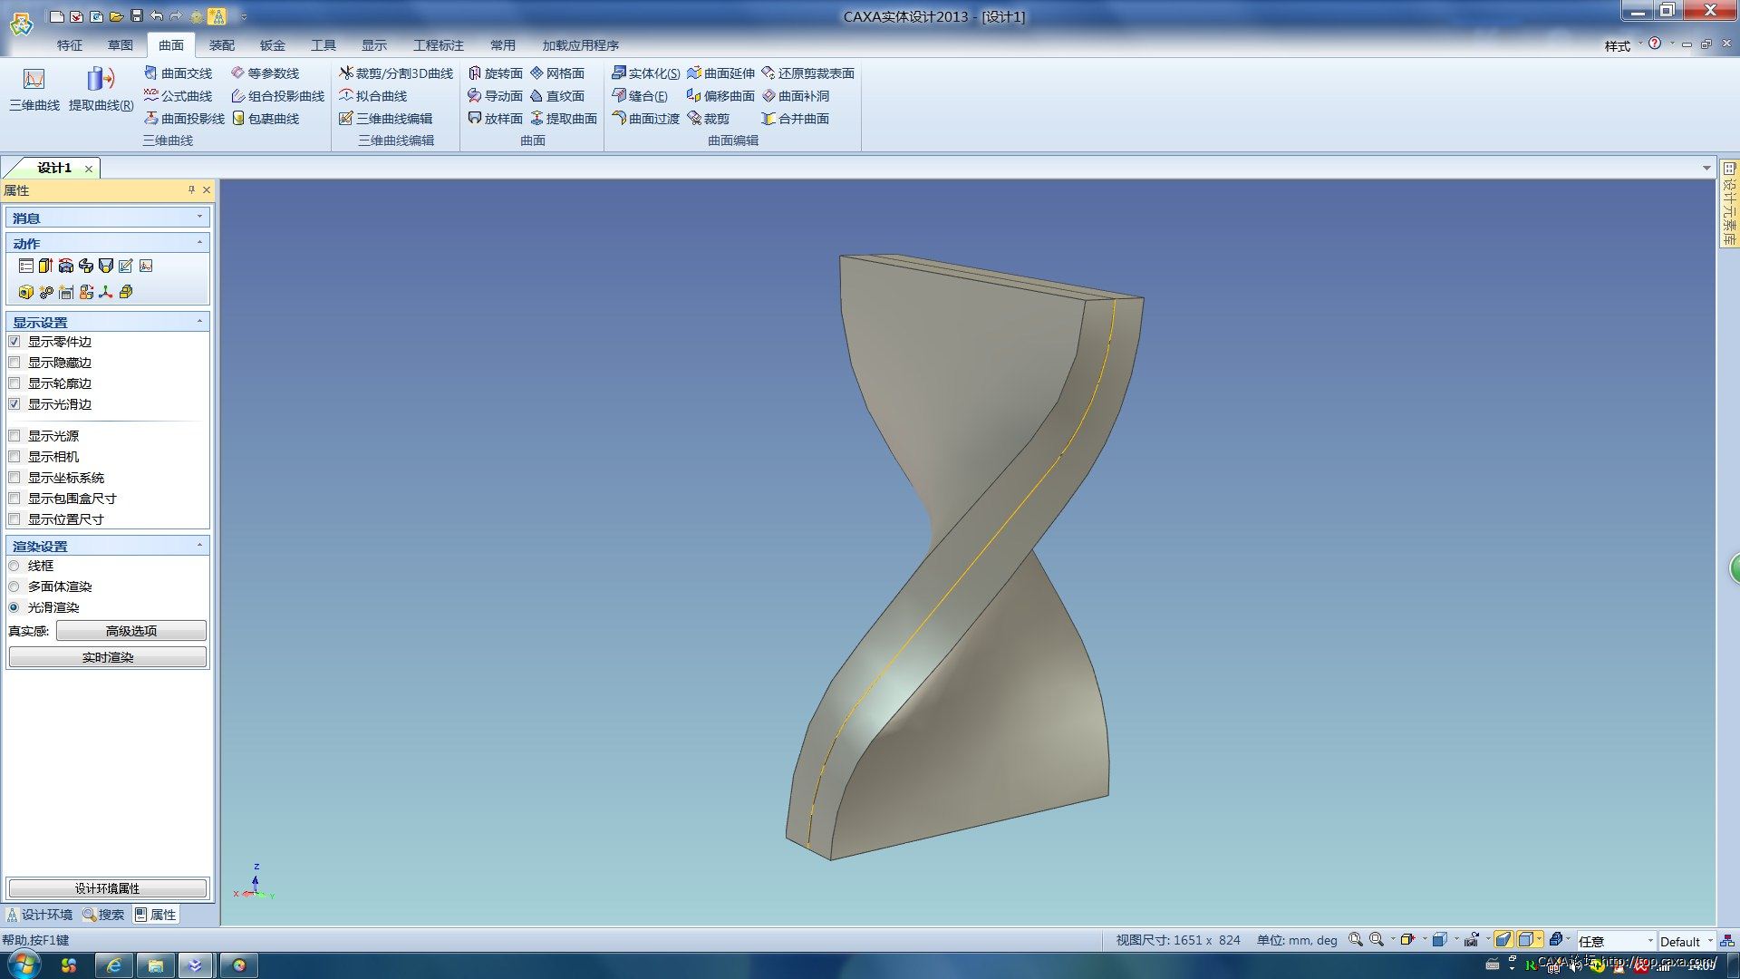Create a 直纹面 ruled surface

(556, 96)
